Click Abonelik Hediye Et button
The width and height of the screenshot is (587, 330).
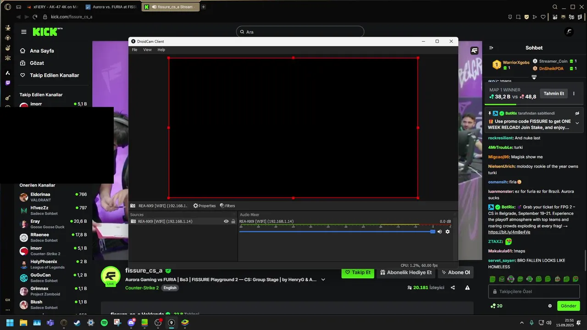coord(406,272)
